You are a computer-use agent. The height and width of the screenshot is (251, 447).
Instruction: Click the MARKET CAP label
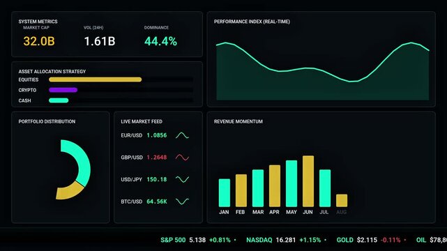36,28
